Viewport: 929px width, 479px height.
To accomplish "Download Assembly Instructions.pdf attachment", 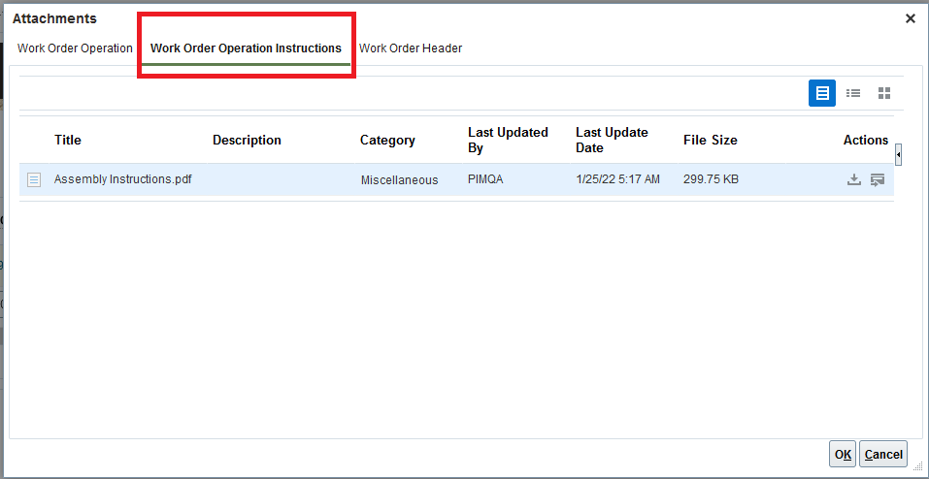I will pos(853,179).
